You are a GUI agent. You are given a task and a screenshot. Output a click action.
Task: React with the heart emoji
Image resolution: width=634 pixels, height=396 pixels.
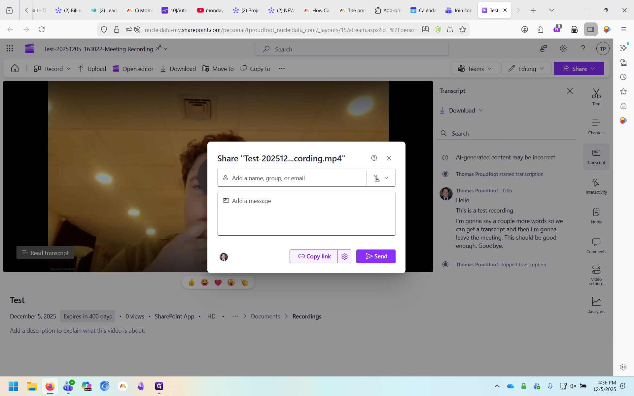[x=218, y=282]
